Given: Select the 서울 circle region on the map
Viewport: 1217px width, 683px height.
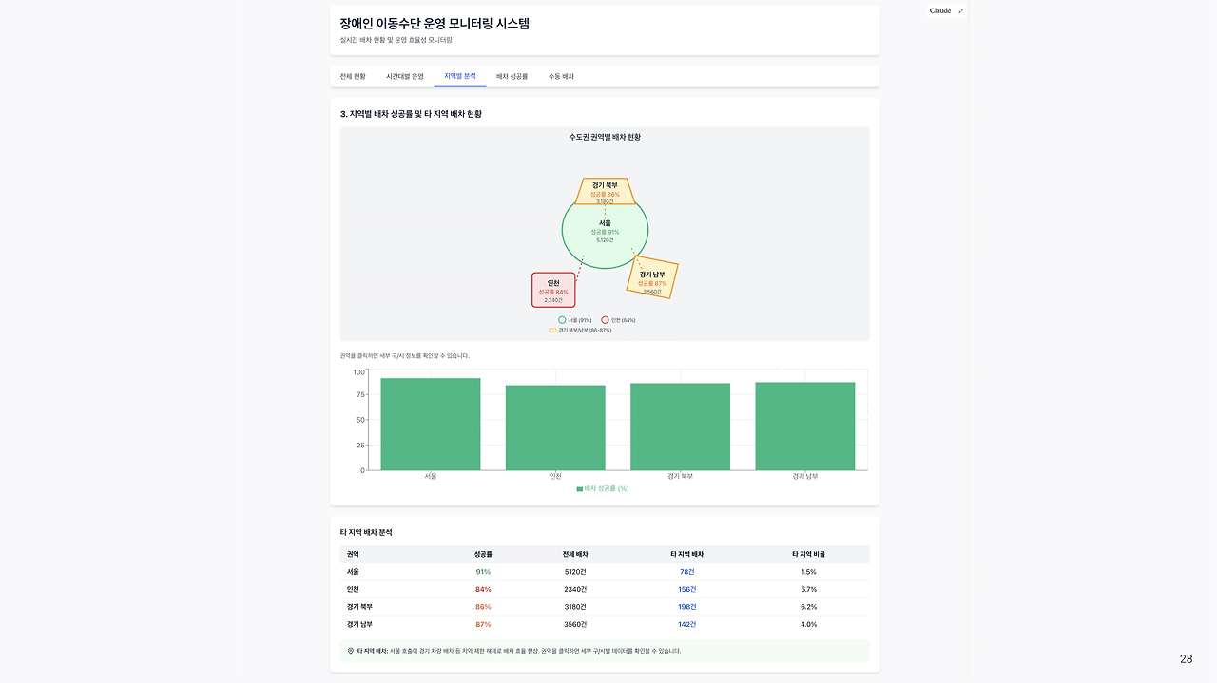Looking at the screenshot, I should coord(606,229).
